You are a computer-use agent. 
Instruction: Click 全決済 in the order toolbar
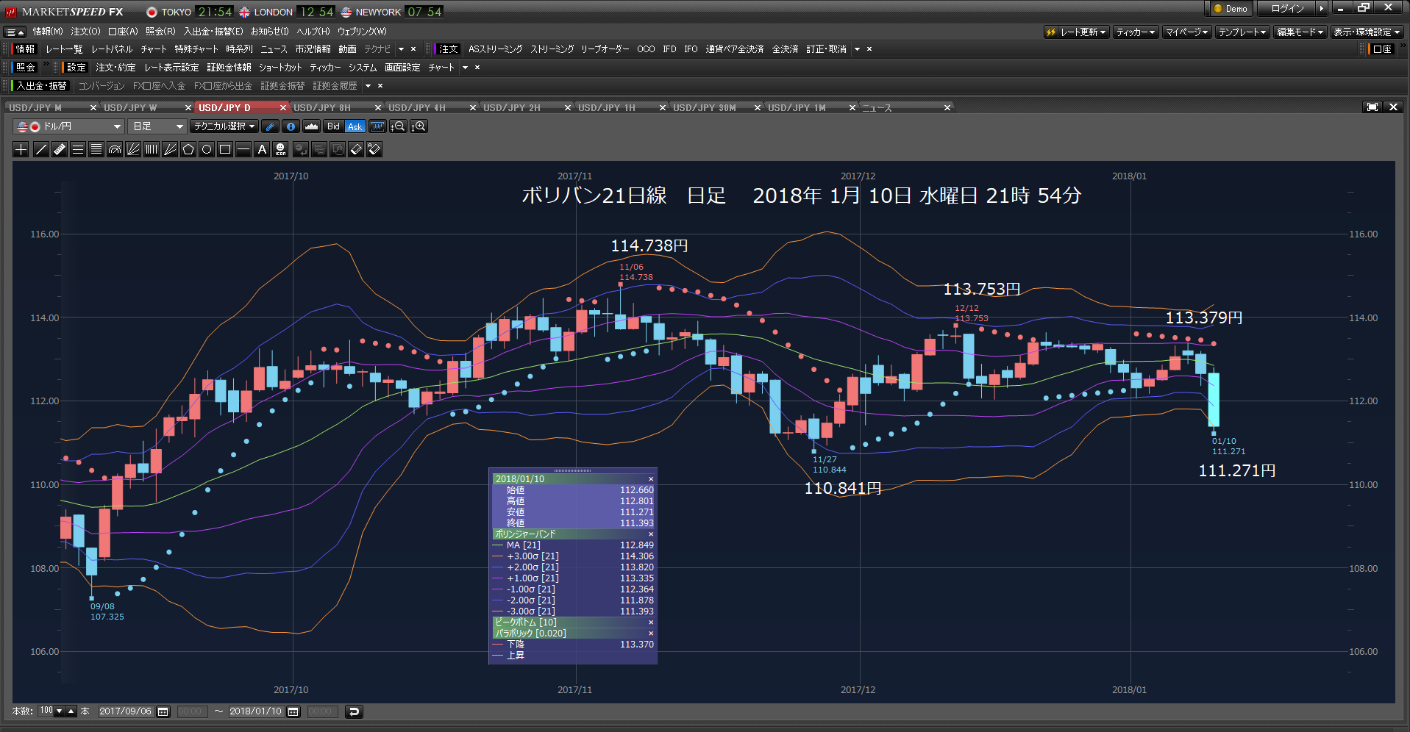coord(785,49)
